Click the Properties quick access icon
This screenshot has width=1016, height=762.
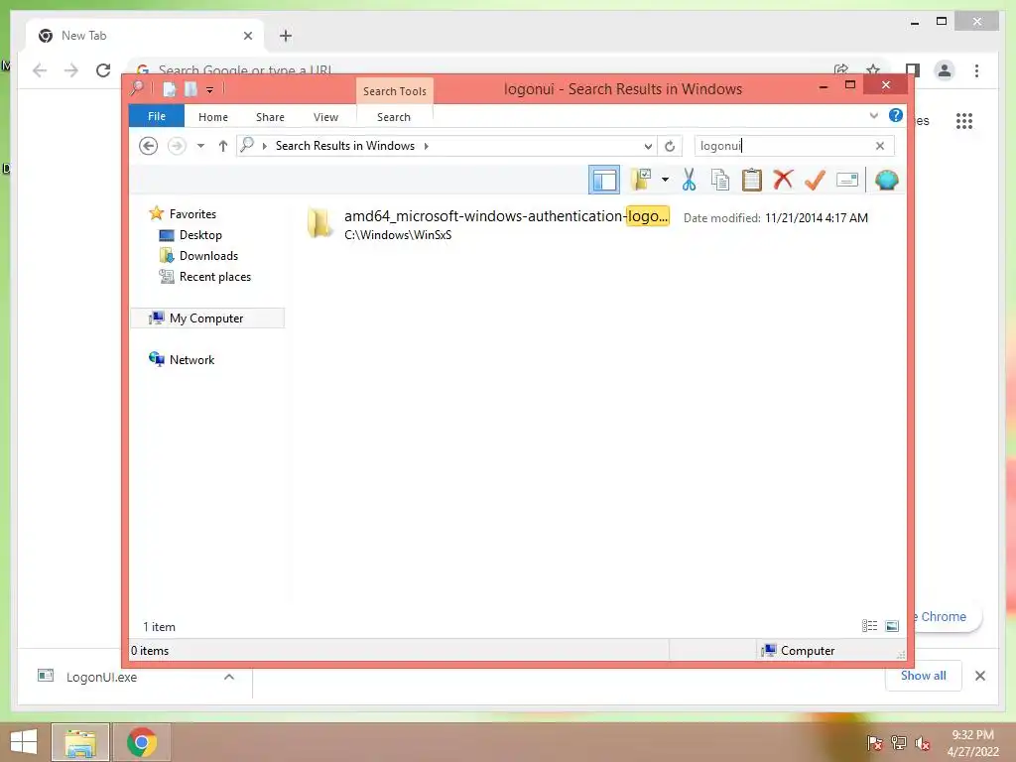pyautogui.click(x=169, y=89)
